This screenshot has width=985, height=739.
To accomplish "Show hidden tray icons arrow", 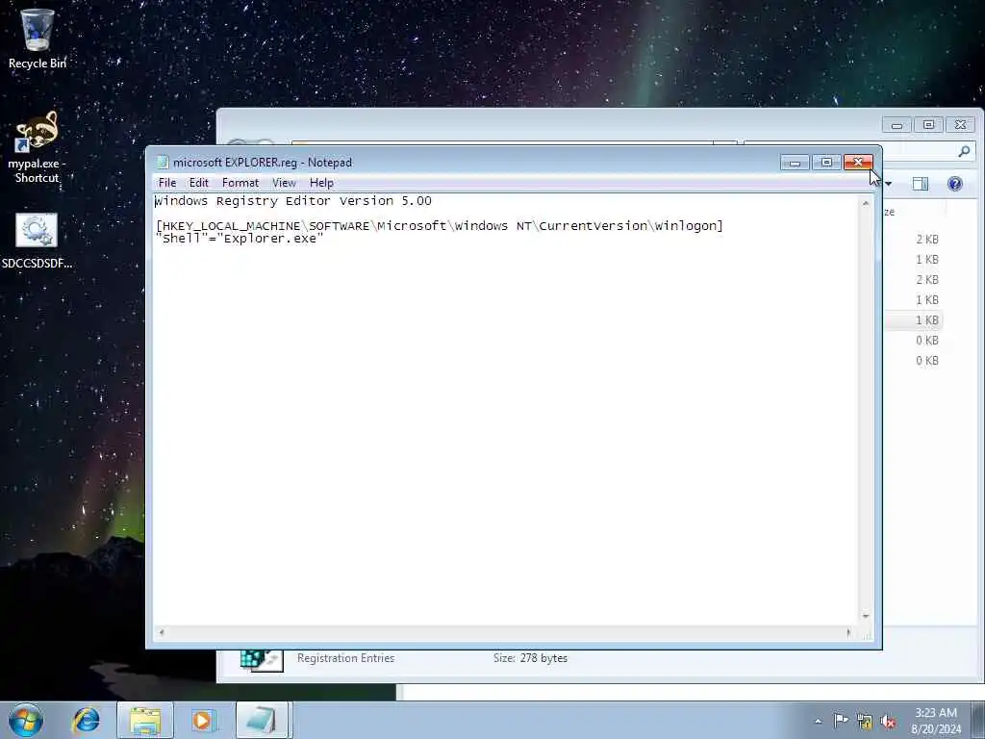I will 818,721.
